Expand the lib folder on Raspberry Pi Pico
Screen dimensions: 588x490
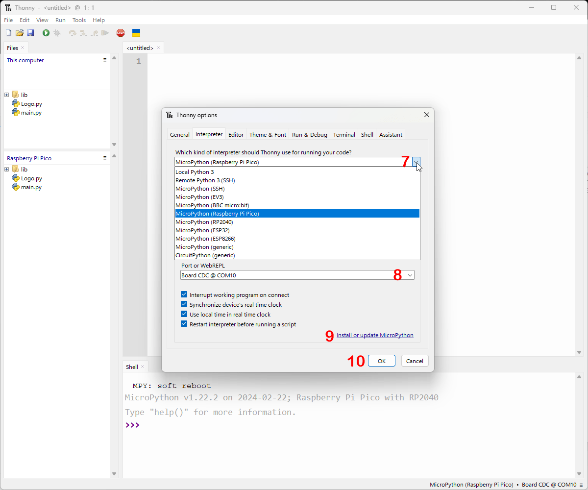tap(6, 169)
